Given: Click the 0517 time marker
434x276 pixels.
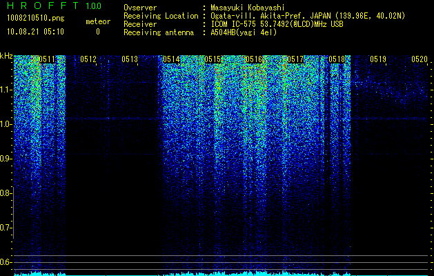Looking at the screenshot, I should click(295, 59).
